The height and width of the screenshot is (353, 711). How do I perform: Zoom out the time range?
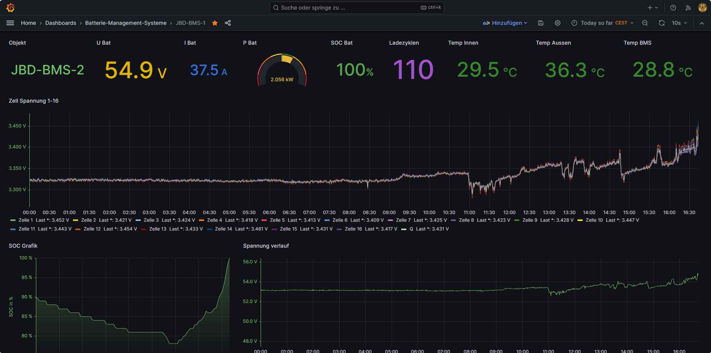pos(645,23)
